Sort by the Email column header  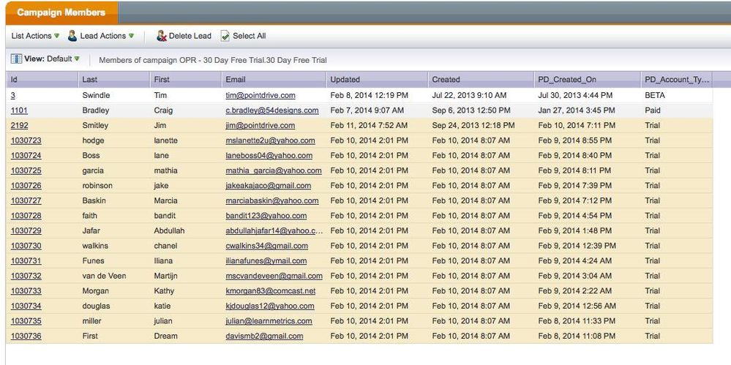236,79
